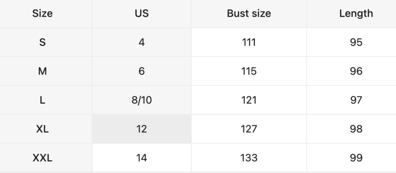
Task: Select the XL size row label
Action: [x=43, y=129]
